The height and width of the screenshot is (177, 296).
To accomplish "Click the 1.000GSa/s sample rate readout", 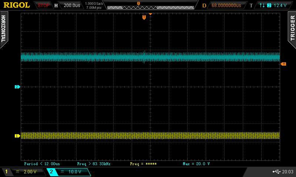I will 94,3.
